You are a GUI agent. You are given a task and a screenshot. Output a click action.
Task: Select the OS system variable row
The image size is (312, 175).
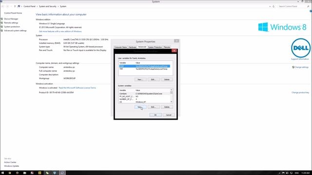[144, 102]
